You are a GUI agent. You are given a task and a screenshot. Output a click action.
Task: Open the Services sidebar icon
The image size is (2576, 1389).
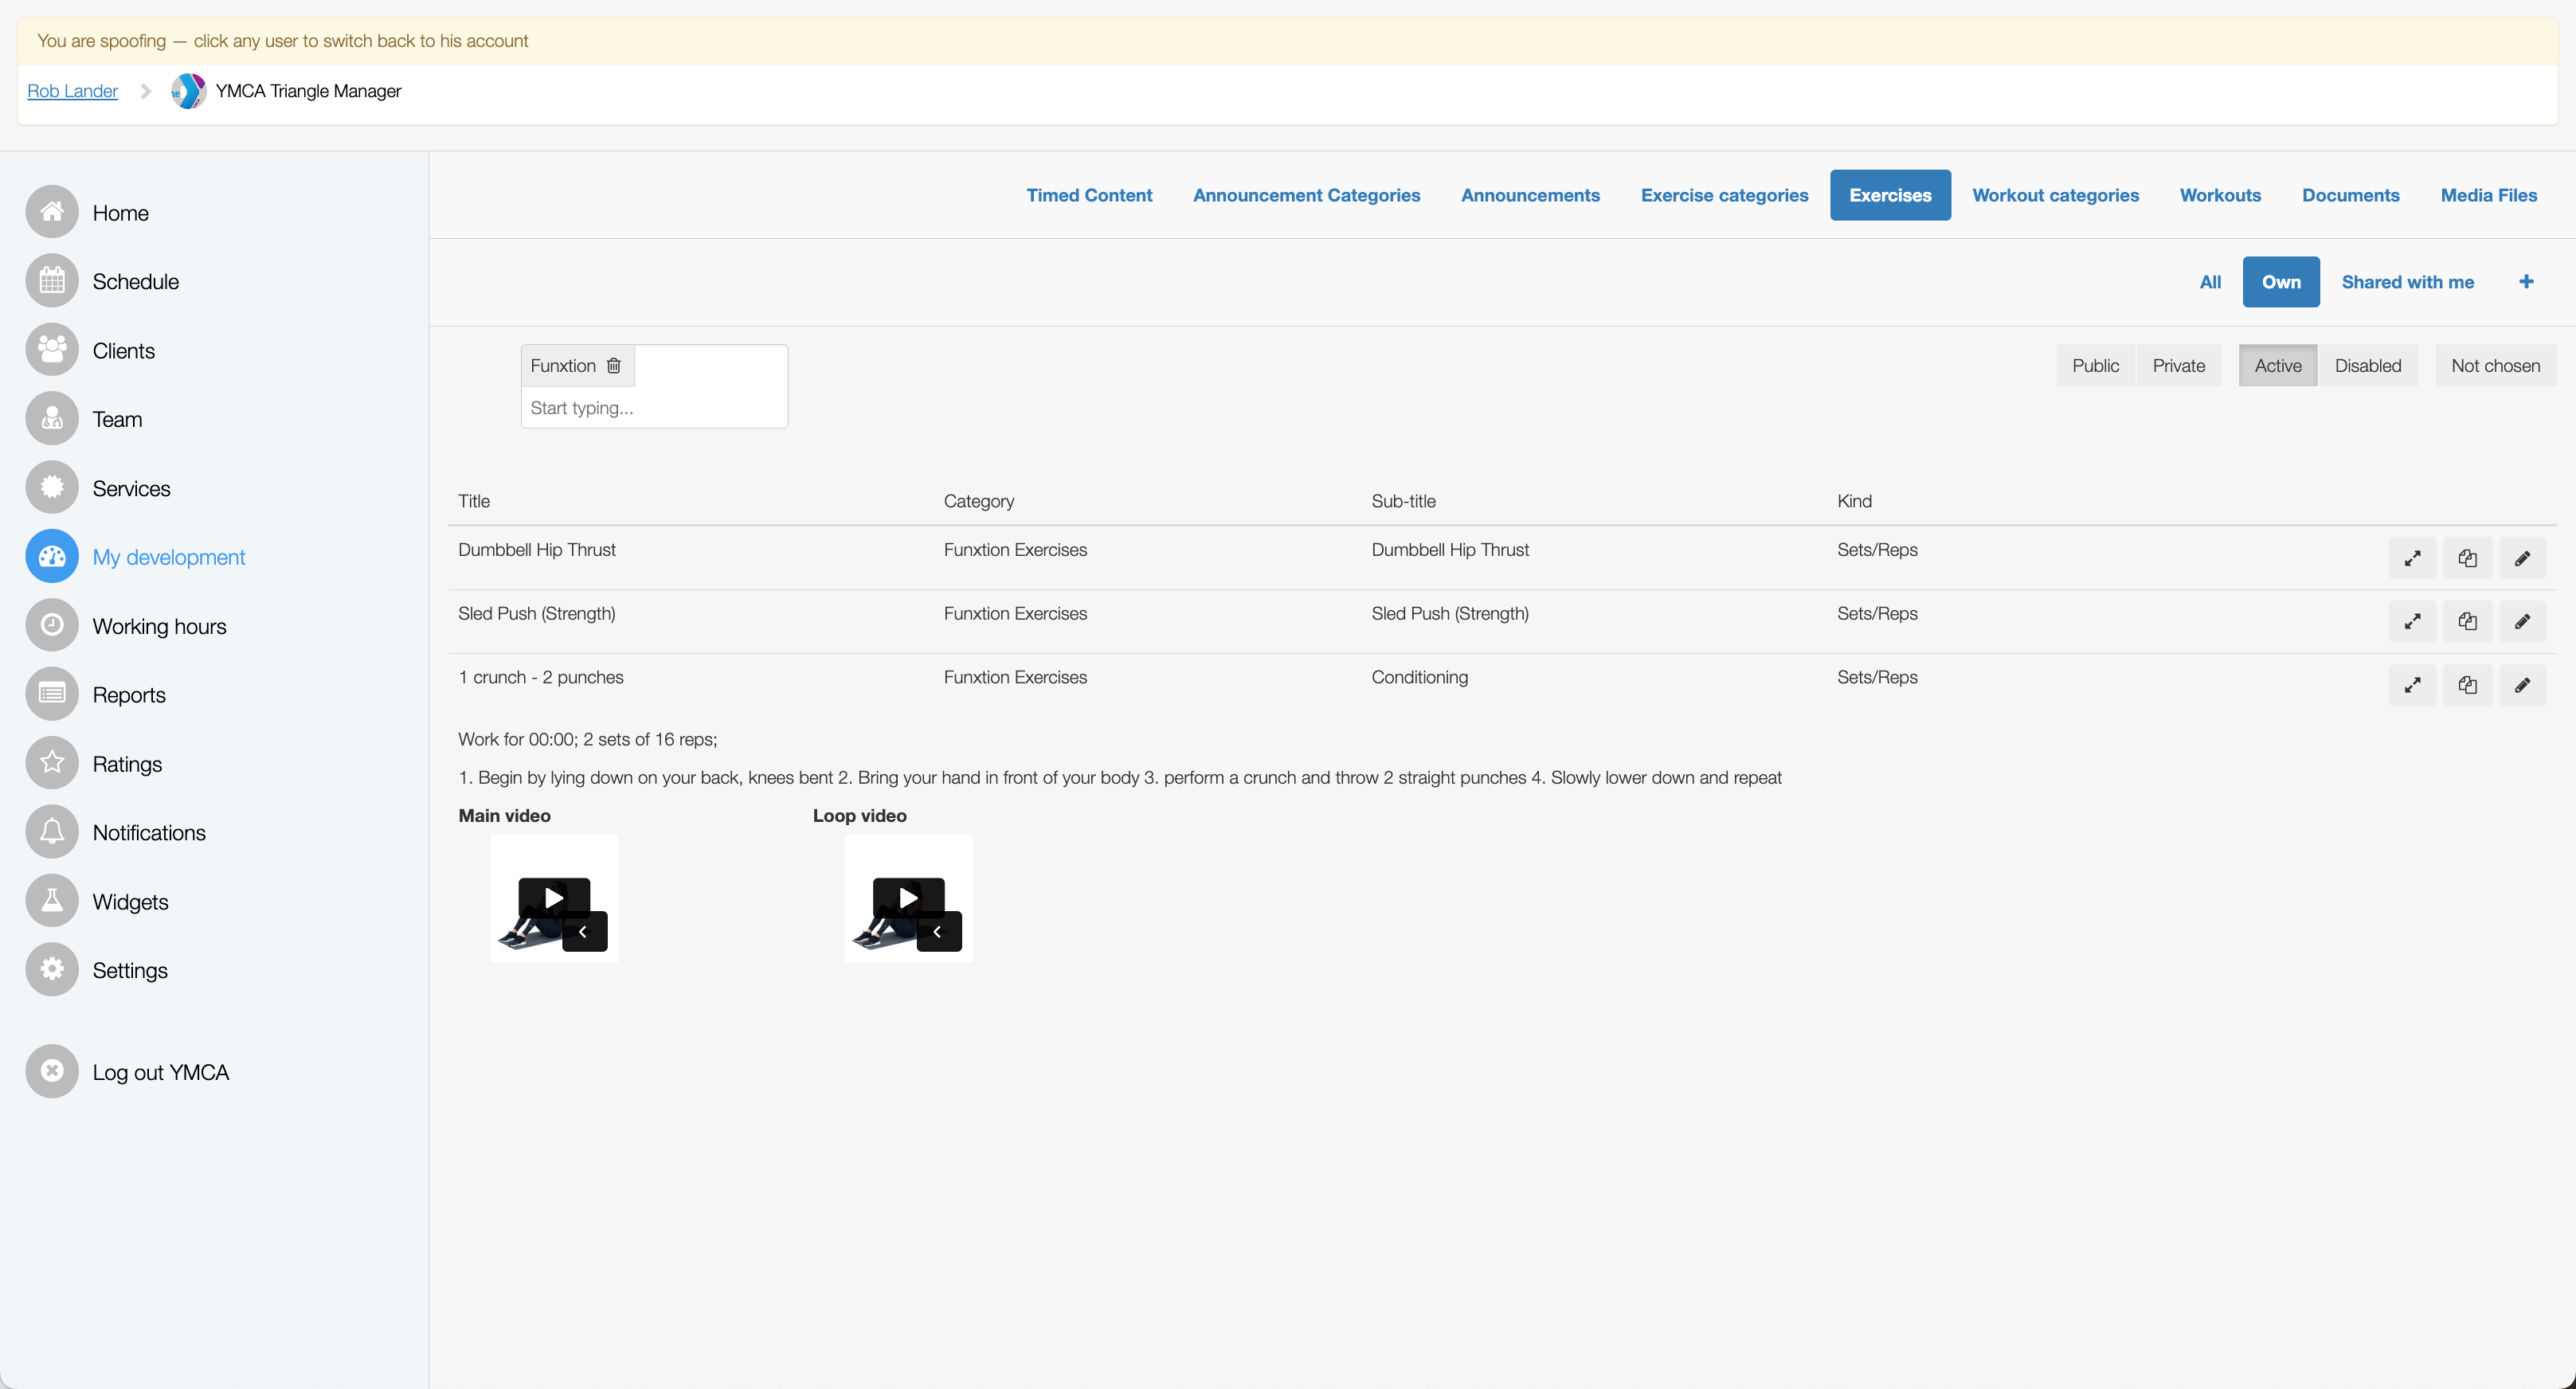[x=52, y=488]
